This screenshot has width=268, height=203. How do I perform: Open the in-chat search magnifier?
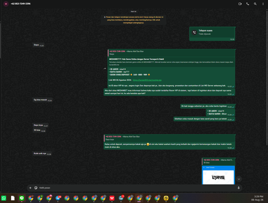pyautogui.click(x=255, y=4)
